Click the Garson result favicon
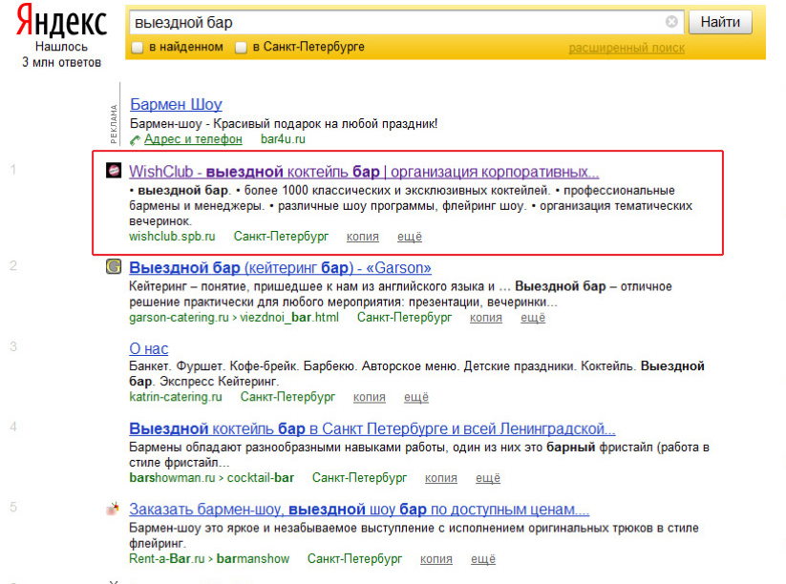 click(x=114, y=267)
